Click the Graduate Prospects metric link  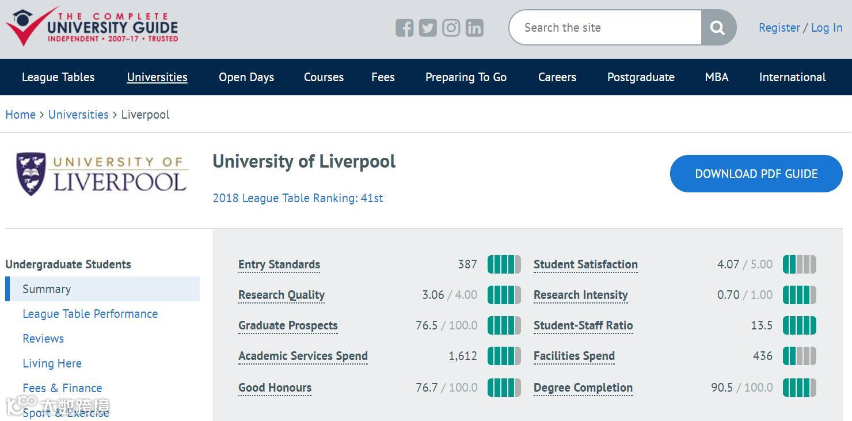[x=288, y=325]
